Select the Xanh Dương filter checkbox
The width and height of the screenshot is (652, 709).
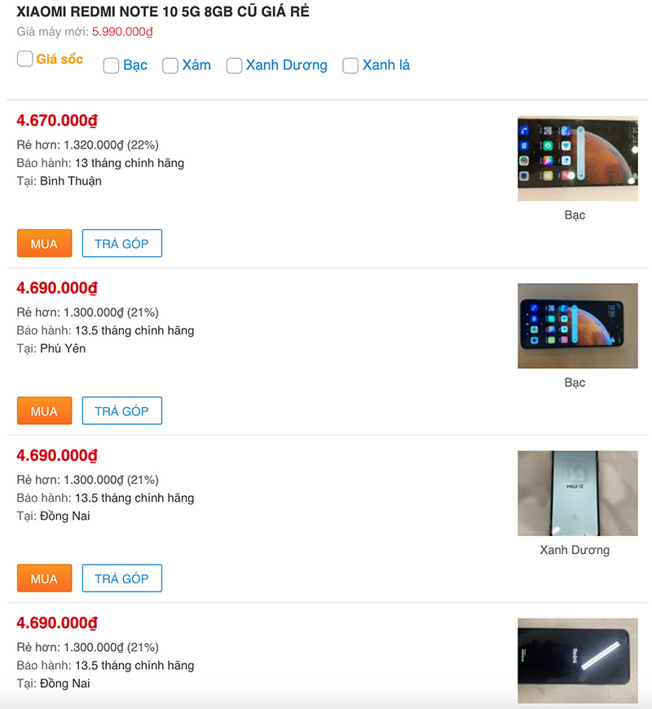point(234,66)
